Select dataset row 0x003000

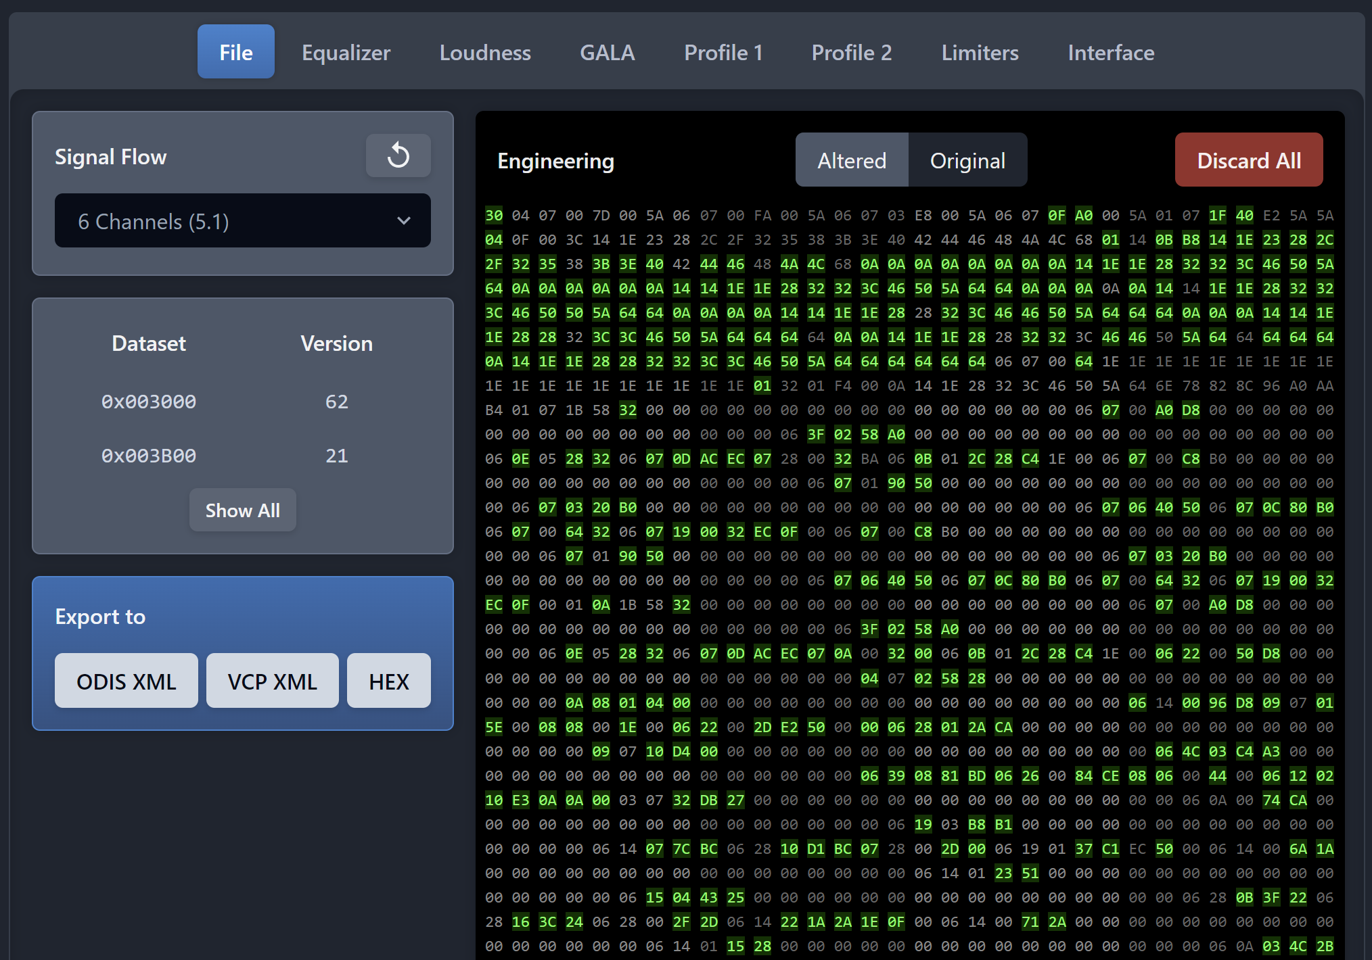(149, 402)
